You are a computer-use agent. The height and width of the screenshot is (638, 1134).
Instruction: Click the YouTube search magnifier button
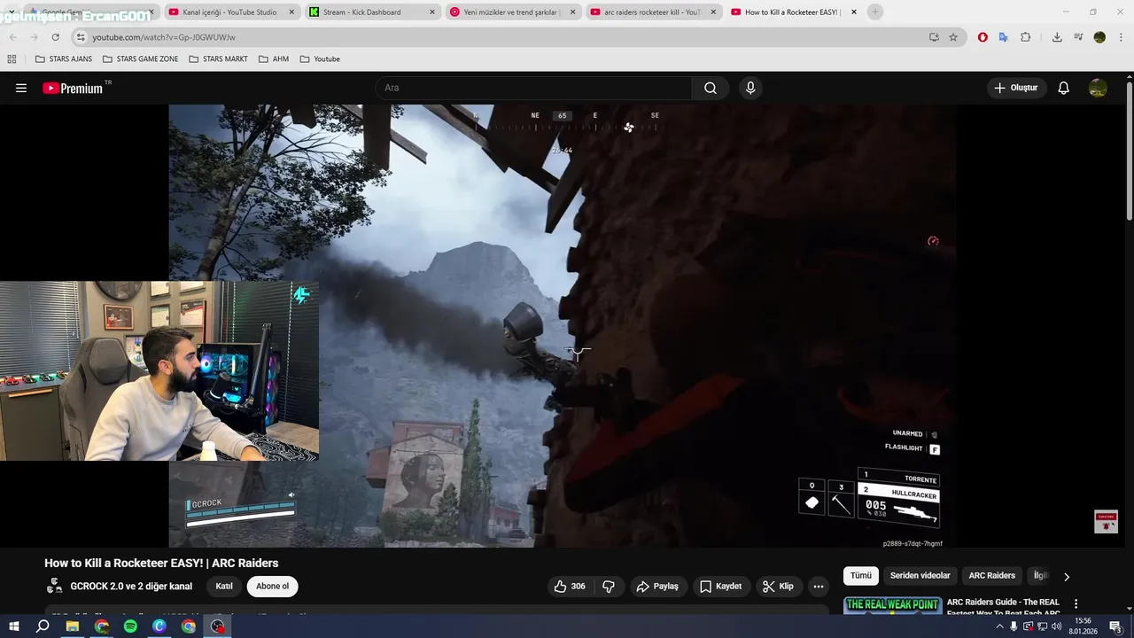(x=711, y=88)
